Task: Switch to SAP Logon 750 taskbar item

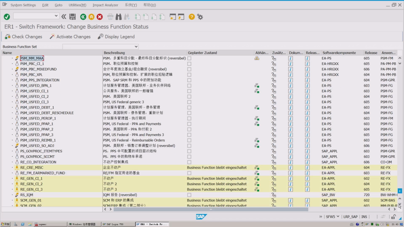Action: click(118, 224)
